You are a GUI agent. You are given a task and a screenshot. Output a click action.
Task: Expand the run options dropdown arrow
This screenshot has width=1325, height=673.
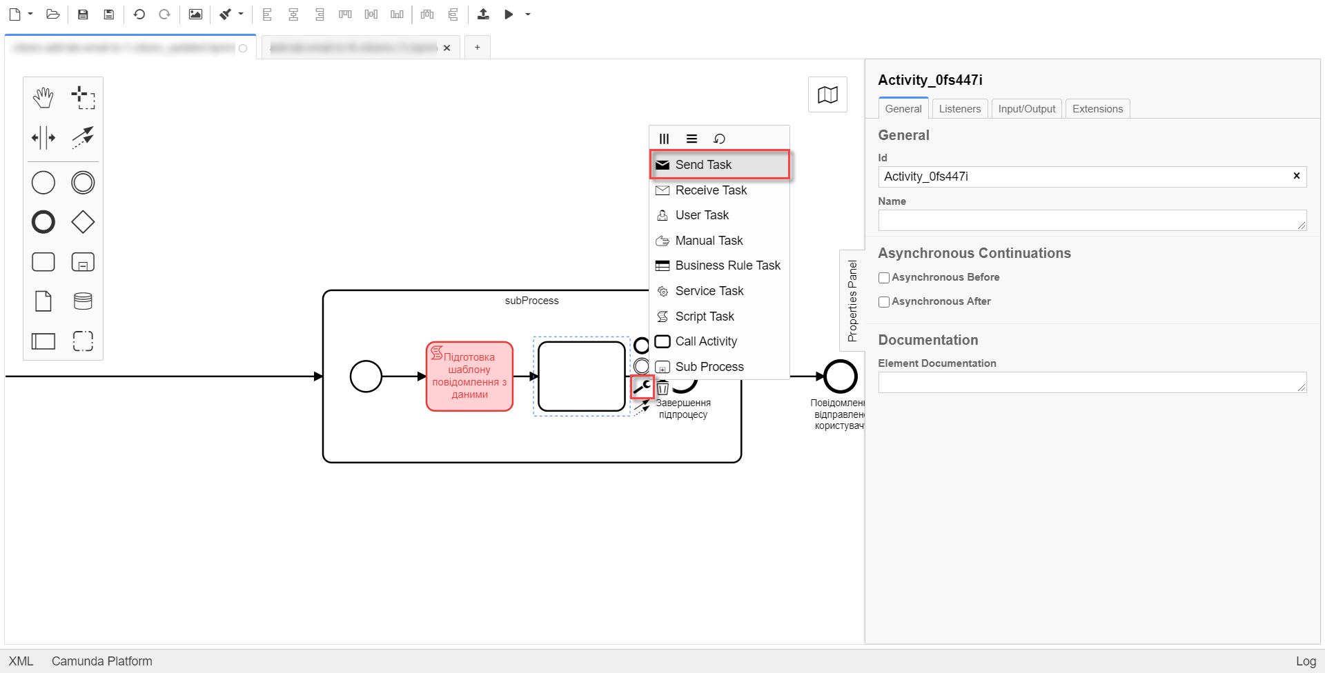tap(528, 14)
